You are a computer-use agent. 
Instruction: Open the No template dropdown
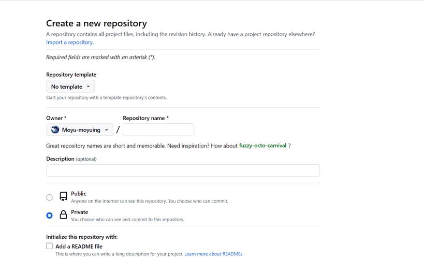click(x=70, y=87)
